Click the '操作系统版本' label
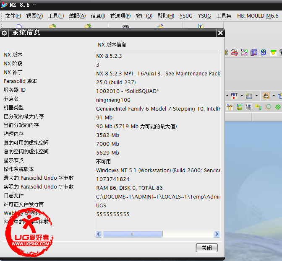Viewport: 282px width, 261px height. coord(19,169)
